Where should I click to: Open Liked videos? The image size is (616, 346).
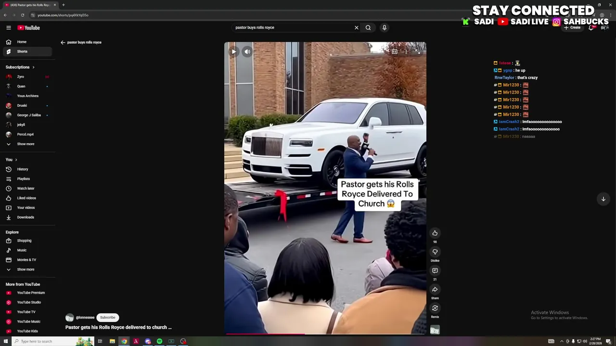coord(27,198)
